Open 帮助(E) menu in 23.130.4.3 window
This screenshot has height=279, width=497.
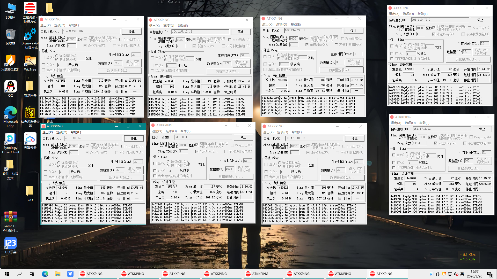tap(185, 131)
